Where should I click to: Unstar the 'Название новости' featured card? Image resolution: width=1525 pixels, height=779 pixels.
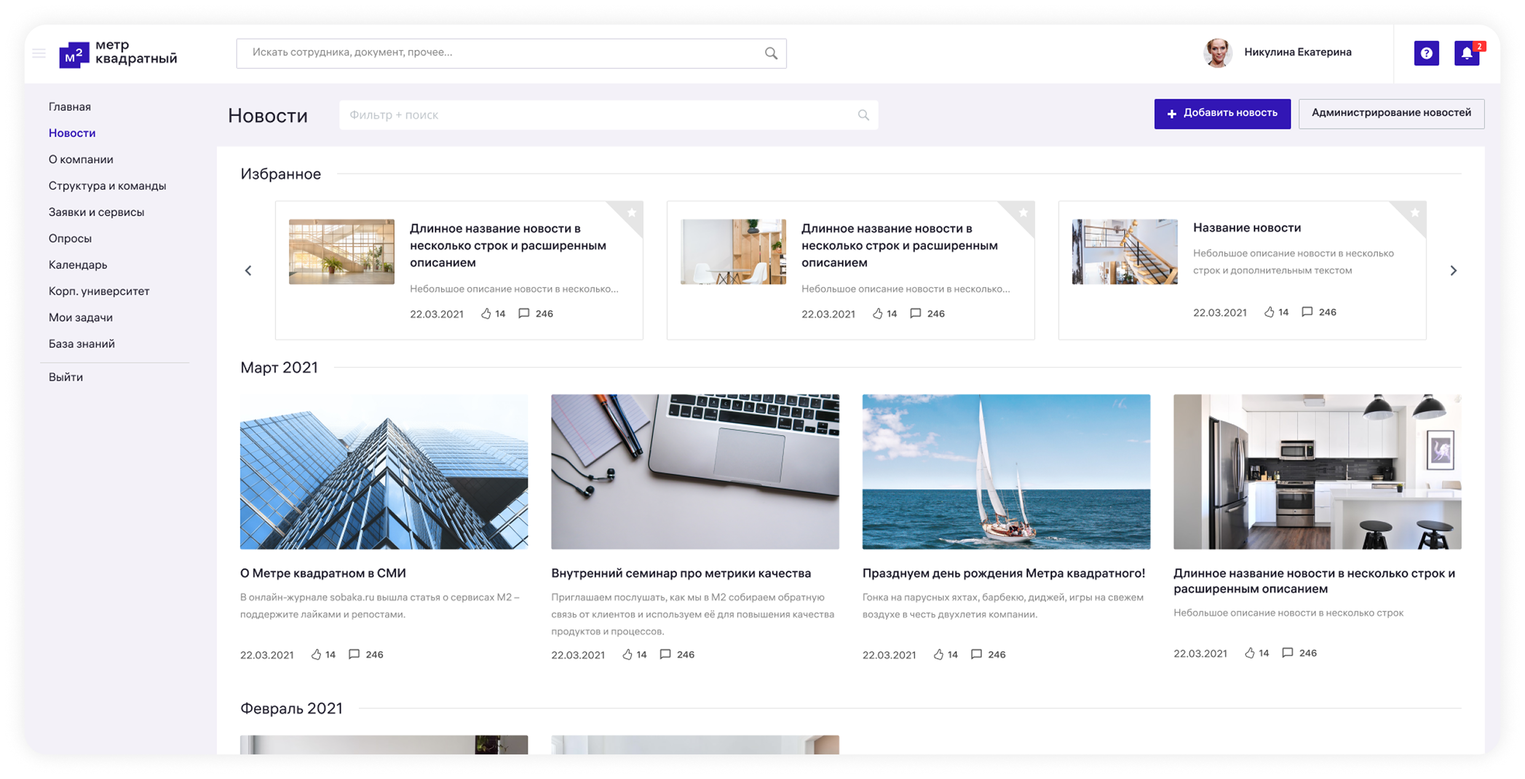1415,213
